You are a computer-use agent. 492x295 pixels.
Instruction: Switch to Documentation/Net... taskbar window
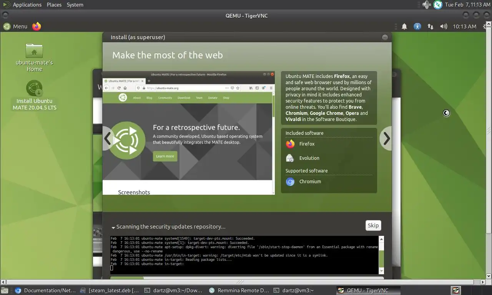(x=45, y=290)
